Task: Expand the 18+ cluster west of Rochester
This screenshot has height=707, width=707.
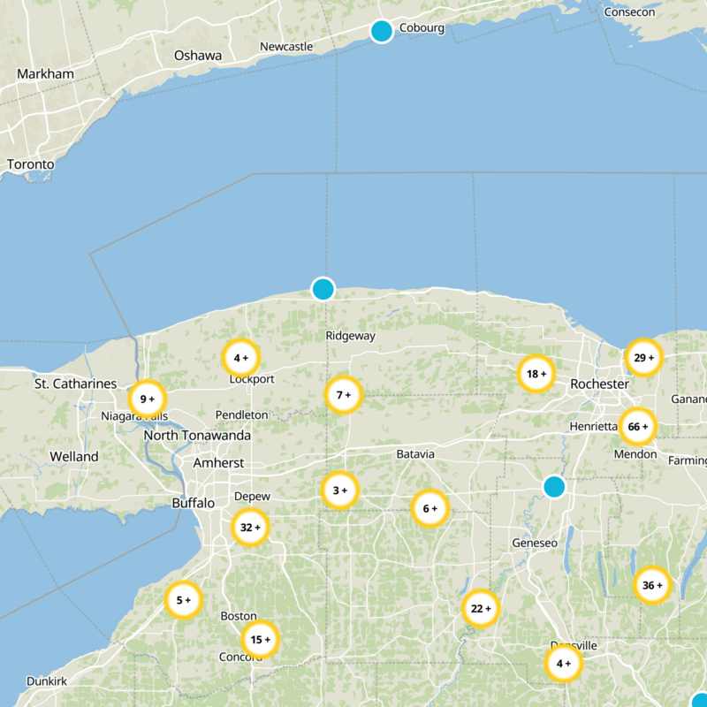Action: [x=536, y=374]
